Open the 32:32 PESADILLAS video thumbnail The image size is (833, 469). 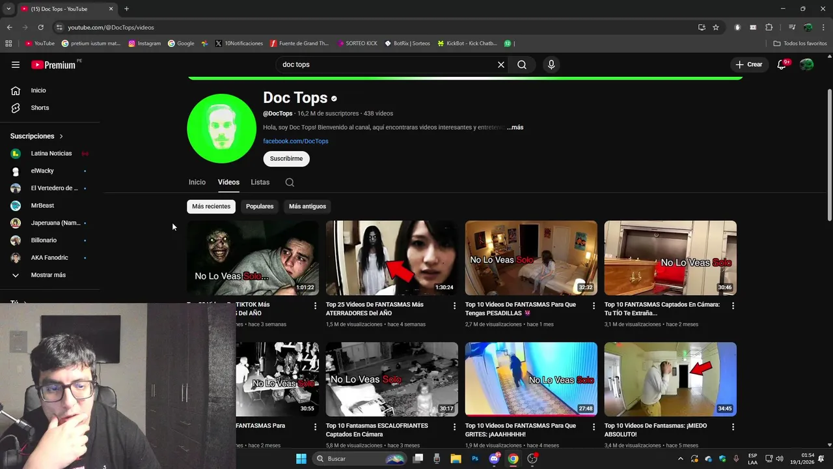click(x=531, y=258)
